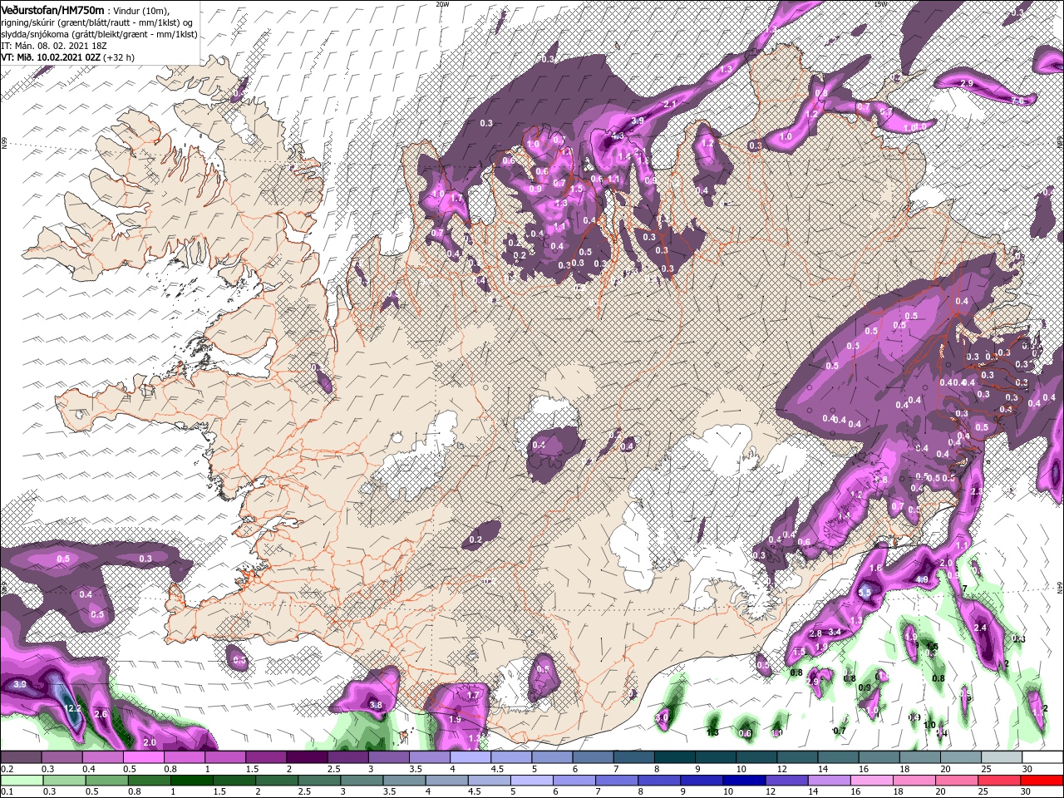Click the 0.1 label on the lower scale

pyautogui.click(x=7, y=792)
